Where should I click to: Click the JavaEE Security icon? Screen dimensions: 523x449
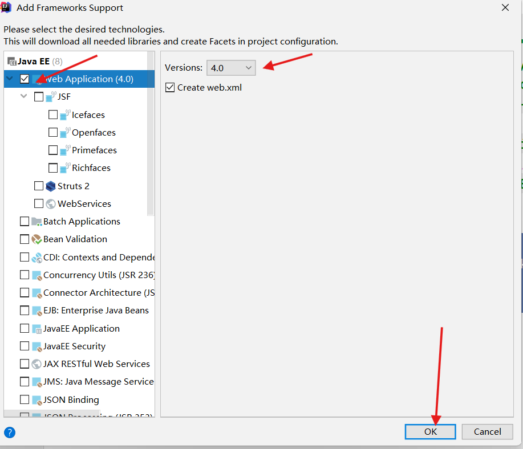[37, 346]
